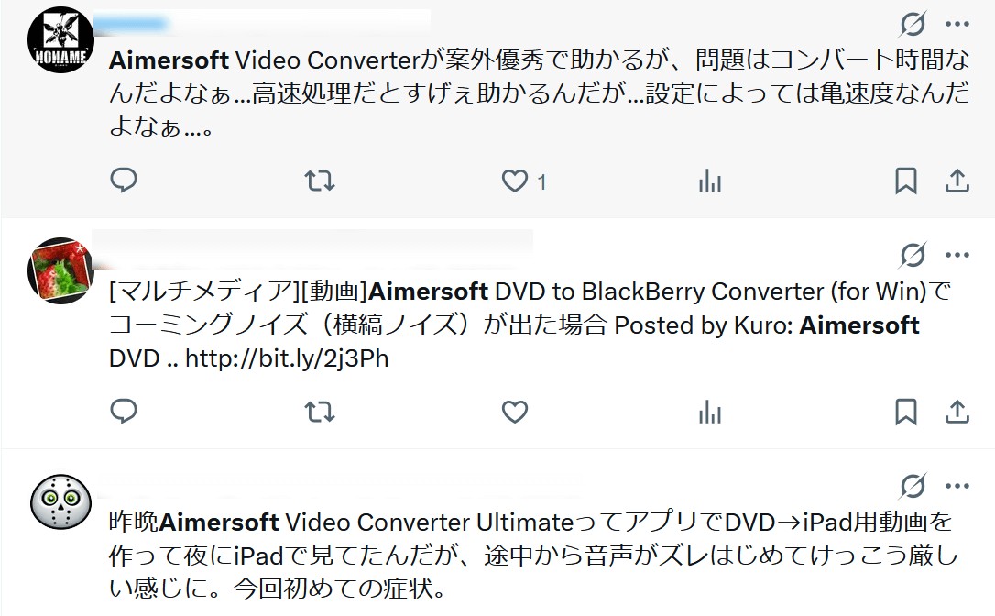The image size is (995, 616).
Task: Like the first tweet with 1 like
Action: coord(515,181)
